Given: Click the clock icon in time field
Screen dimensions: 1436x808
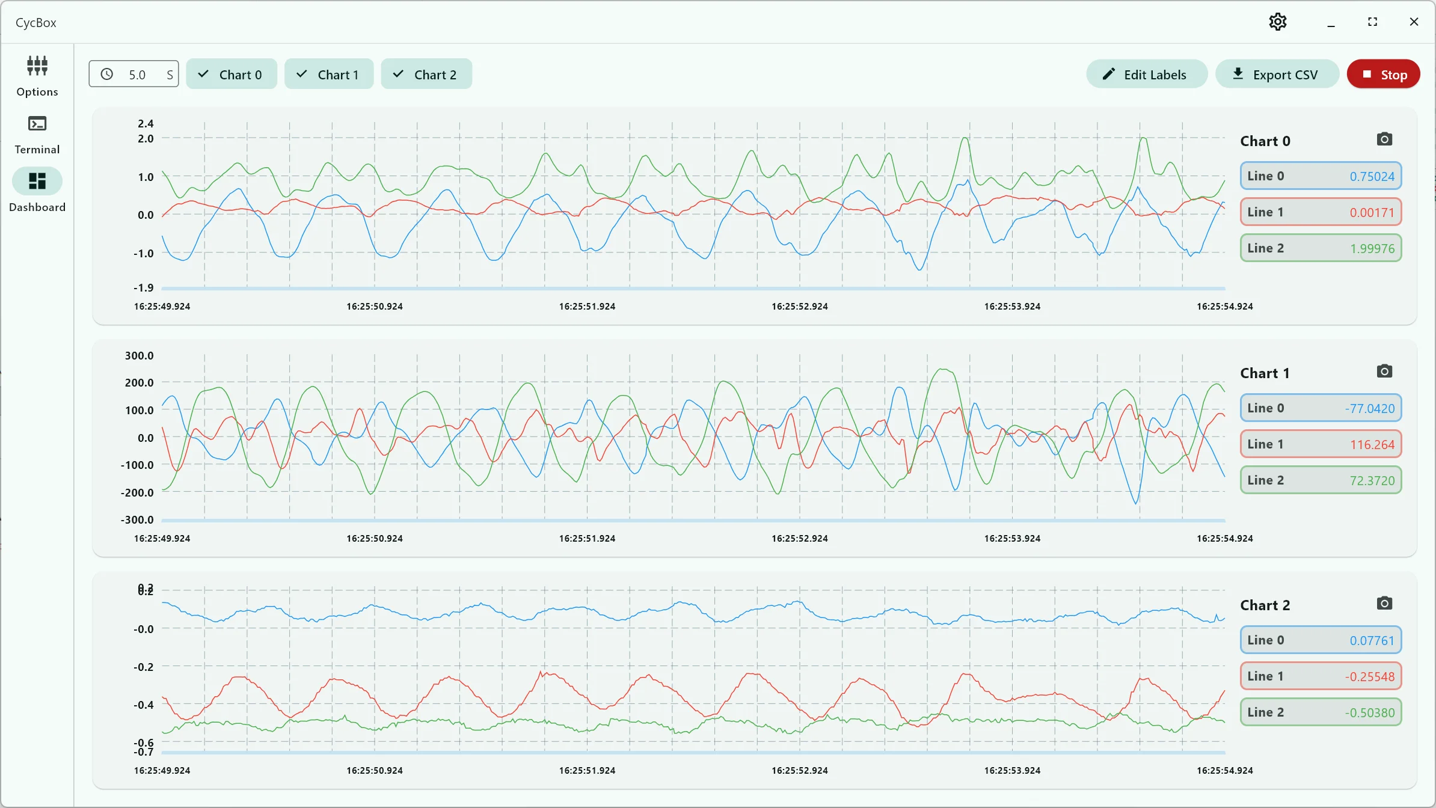Looking at the screenshot, I should pyautogui.click(x=107, y=74).
